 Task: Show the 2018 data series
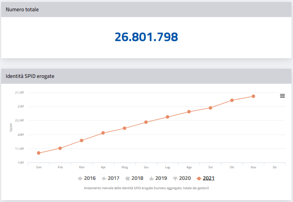click(134, 178)
